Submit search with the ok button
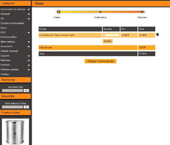This screenshot has width=170, height=145. click(26, 91)
